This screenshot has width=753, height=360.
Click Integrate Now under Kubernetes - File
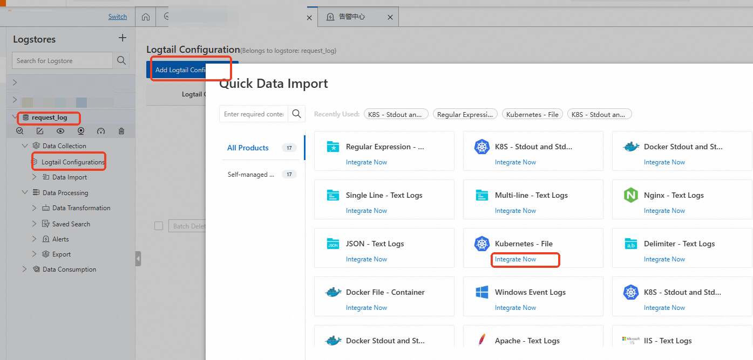(515, 259)
